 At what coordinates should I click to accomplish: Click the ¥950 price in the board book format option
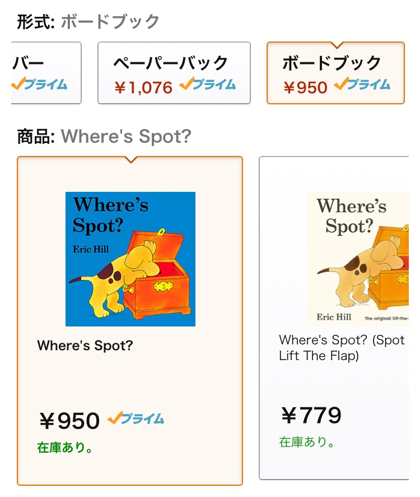(x=305, y=88)
